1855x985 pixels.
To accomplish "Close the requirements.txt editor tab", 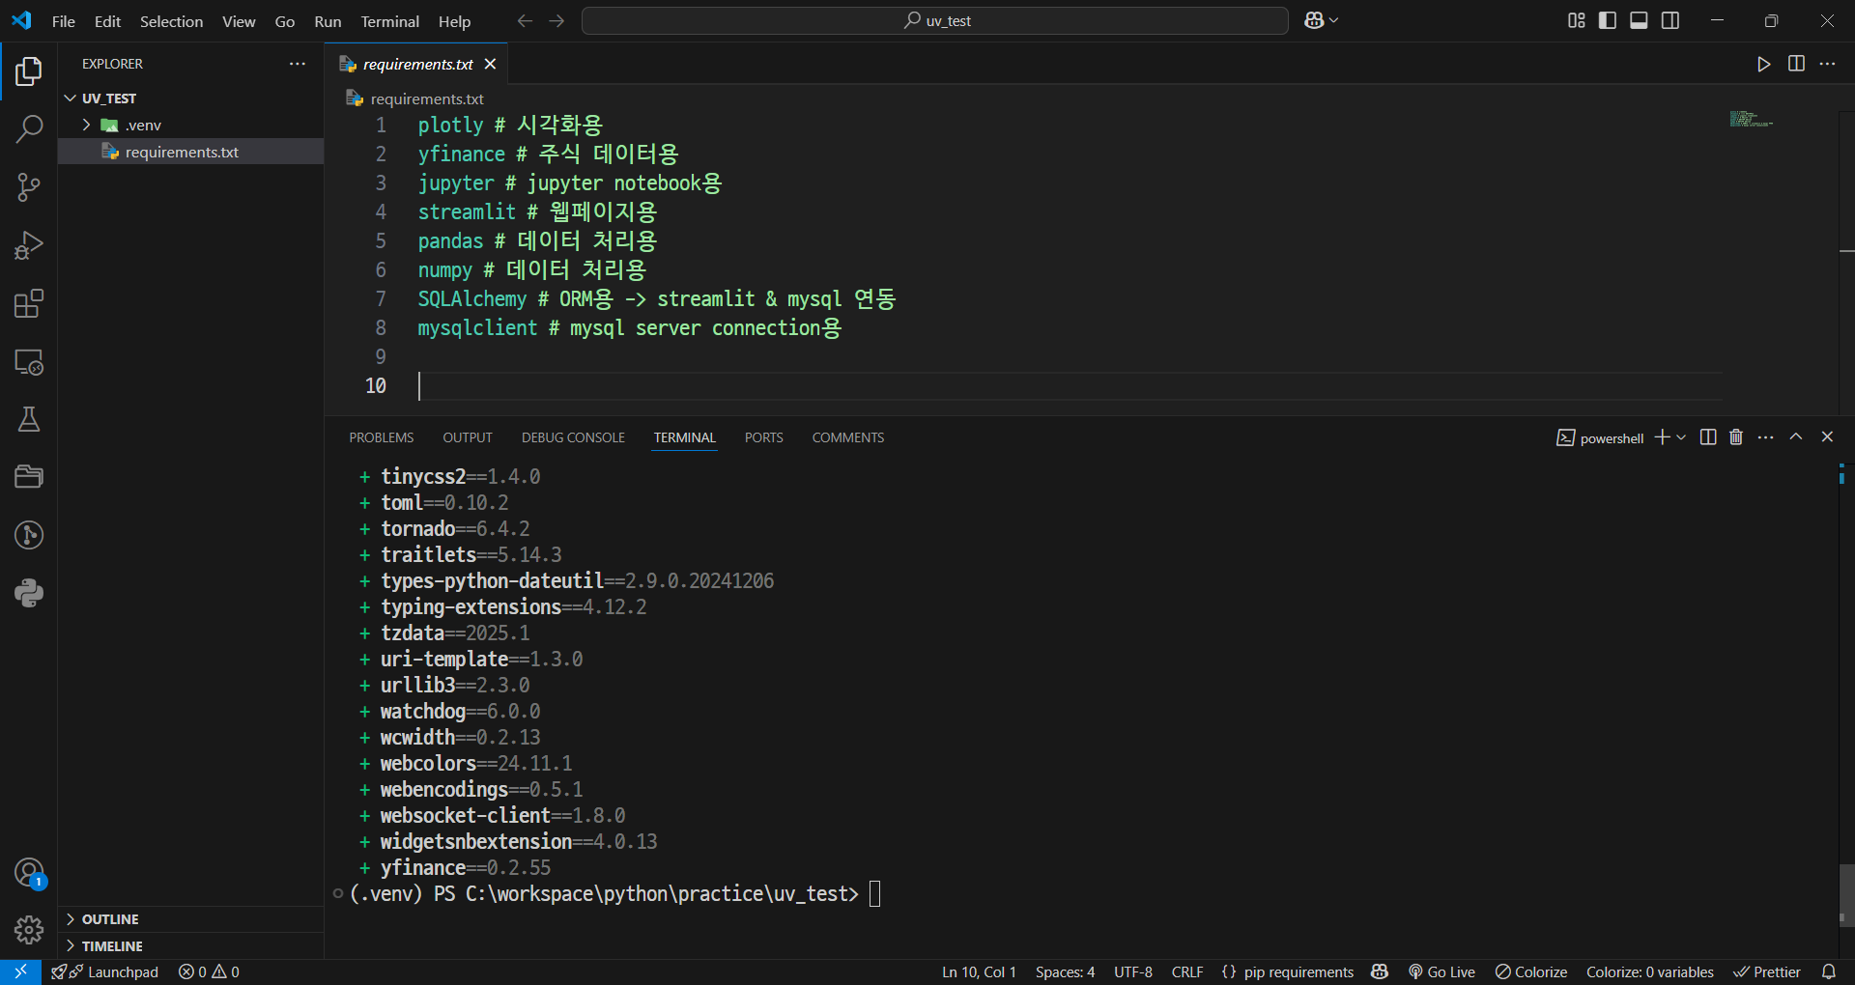I will (490, 64).
